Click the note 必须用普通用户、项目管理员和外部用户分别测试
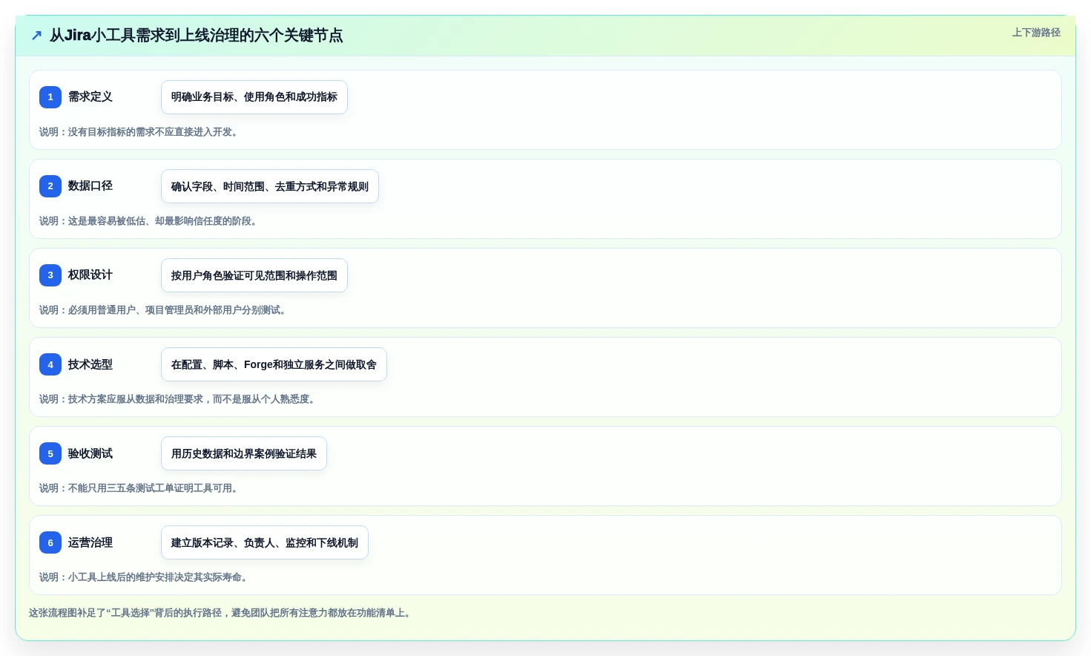Image resolution: width=1091 pixels, height=656 pixels. point(165,310)
